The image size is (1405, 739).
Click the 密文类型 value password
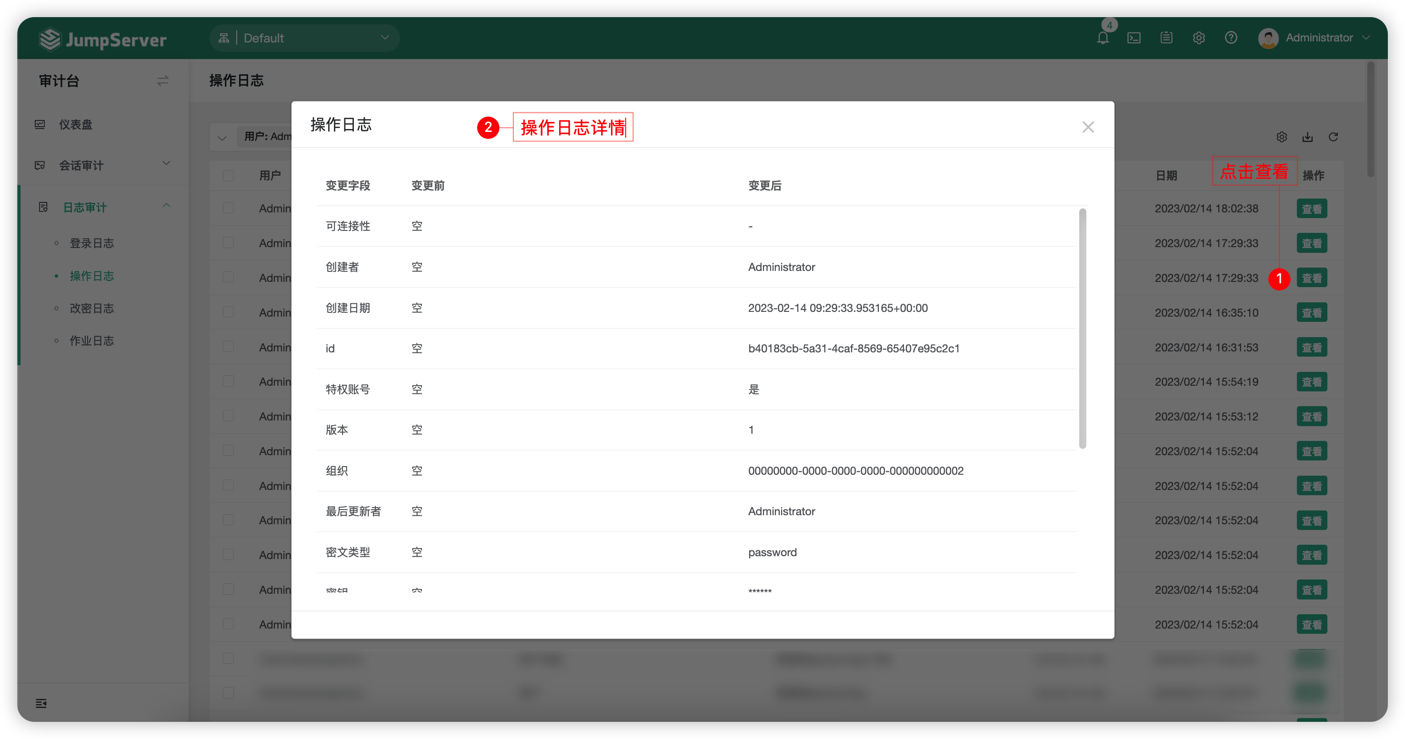click(772, 552)
